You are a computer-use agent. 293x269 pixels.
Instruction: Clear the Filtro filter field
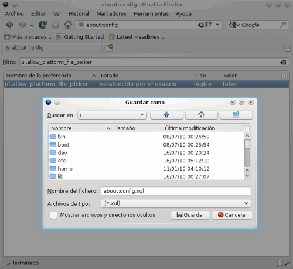click(283, 62)
